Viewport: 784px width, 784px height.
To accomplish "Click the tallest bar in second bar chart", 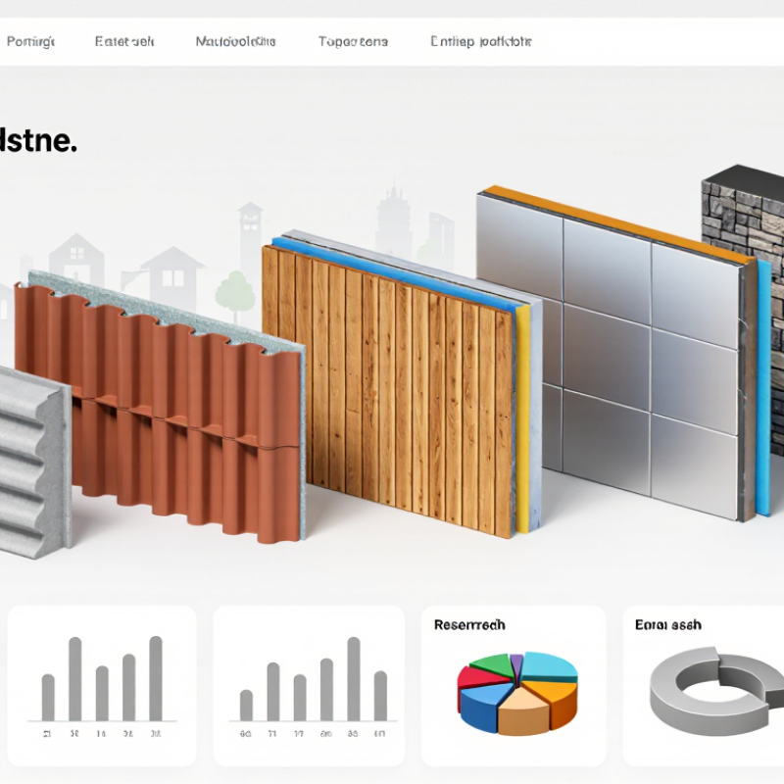I will pos(354,678).
